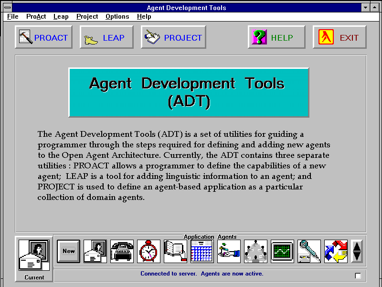Click the HELP button

276,37
